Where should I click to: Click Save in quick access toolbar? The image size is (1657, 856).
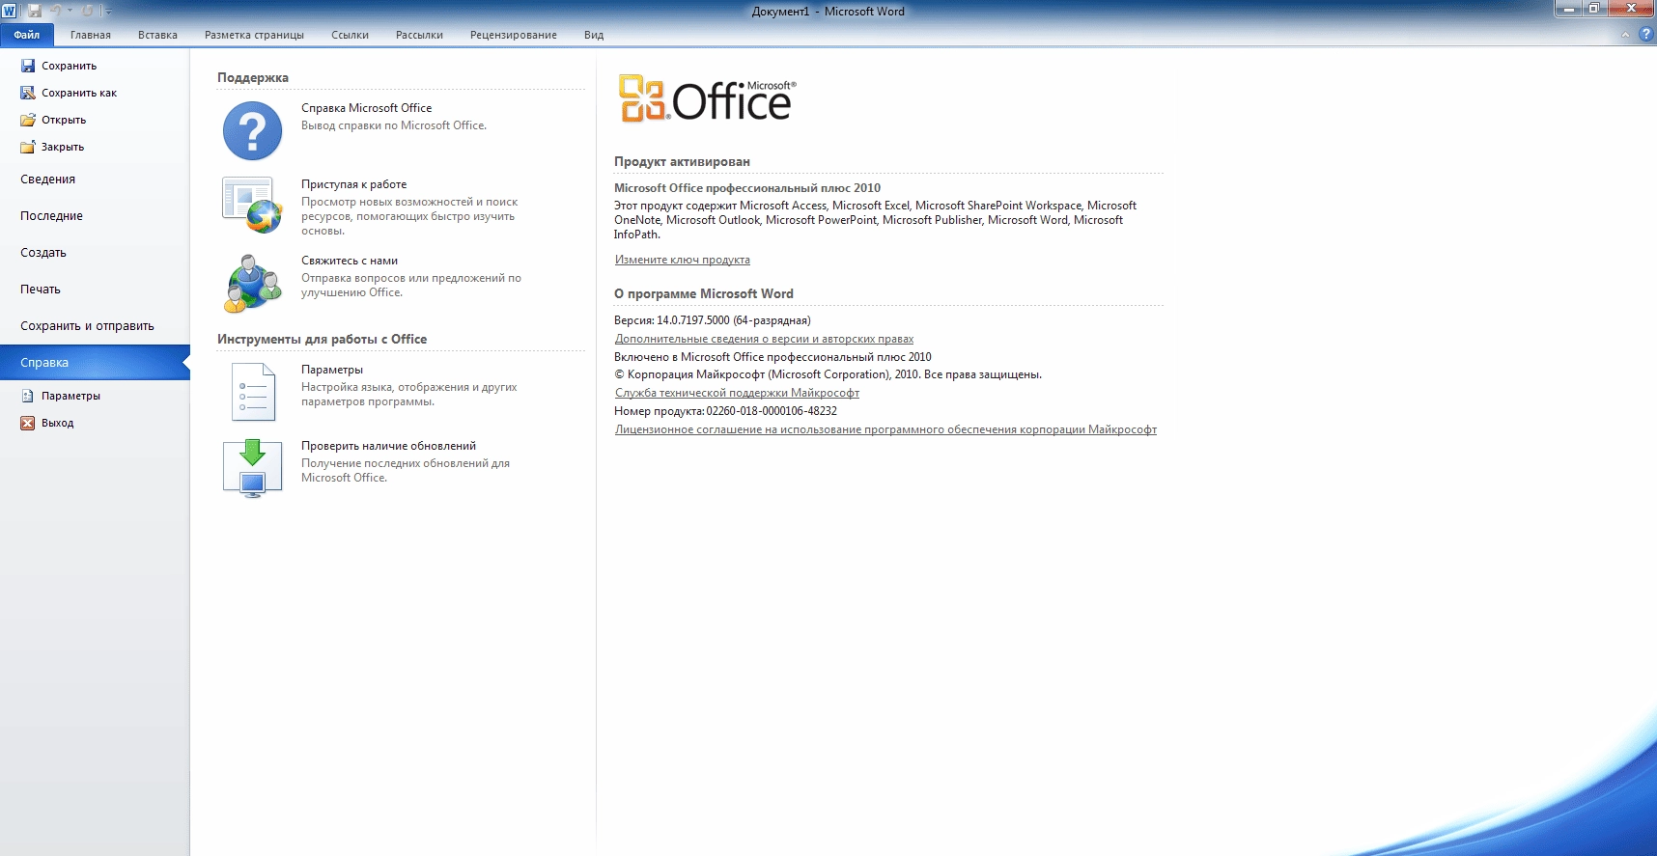pyautogui.click(x=35, y=11)
